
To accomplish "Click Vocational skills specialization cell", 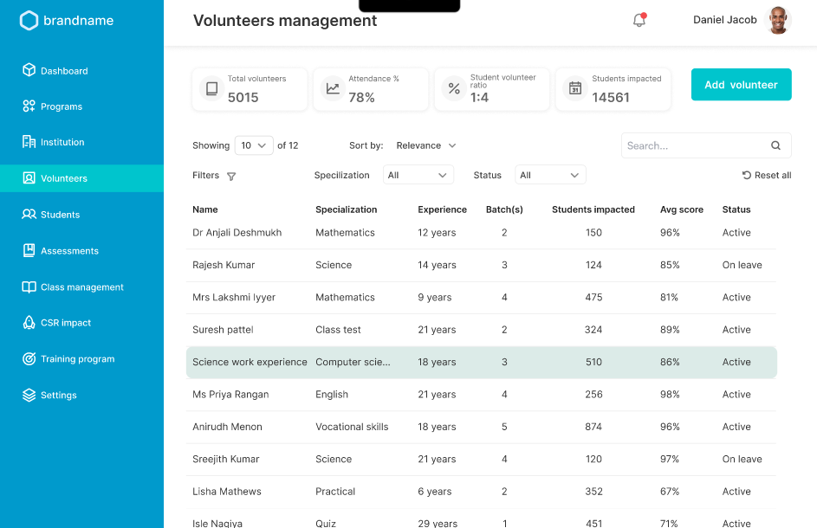I will coord(352,427).
